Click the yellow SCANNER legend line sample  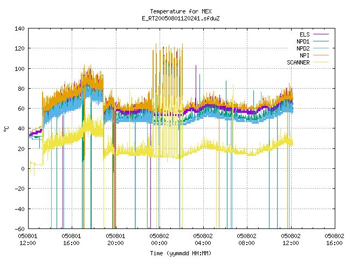tap(321, 62)
